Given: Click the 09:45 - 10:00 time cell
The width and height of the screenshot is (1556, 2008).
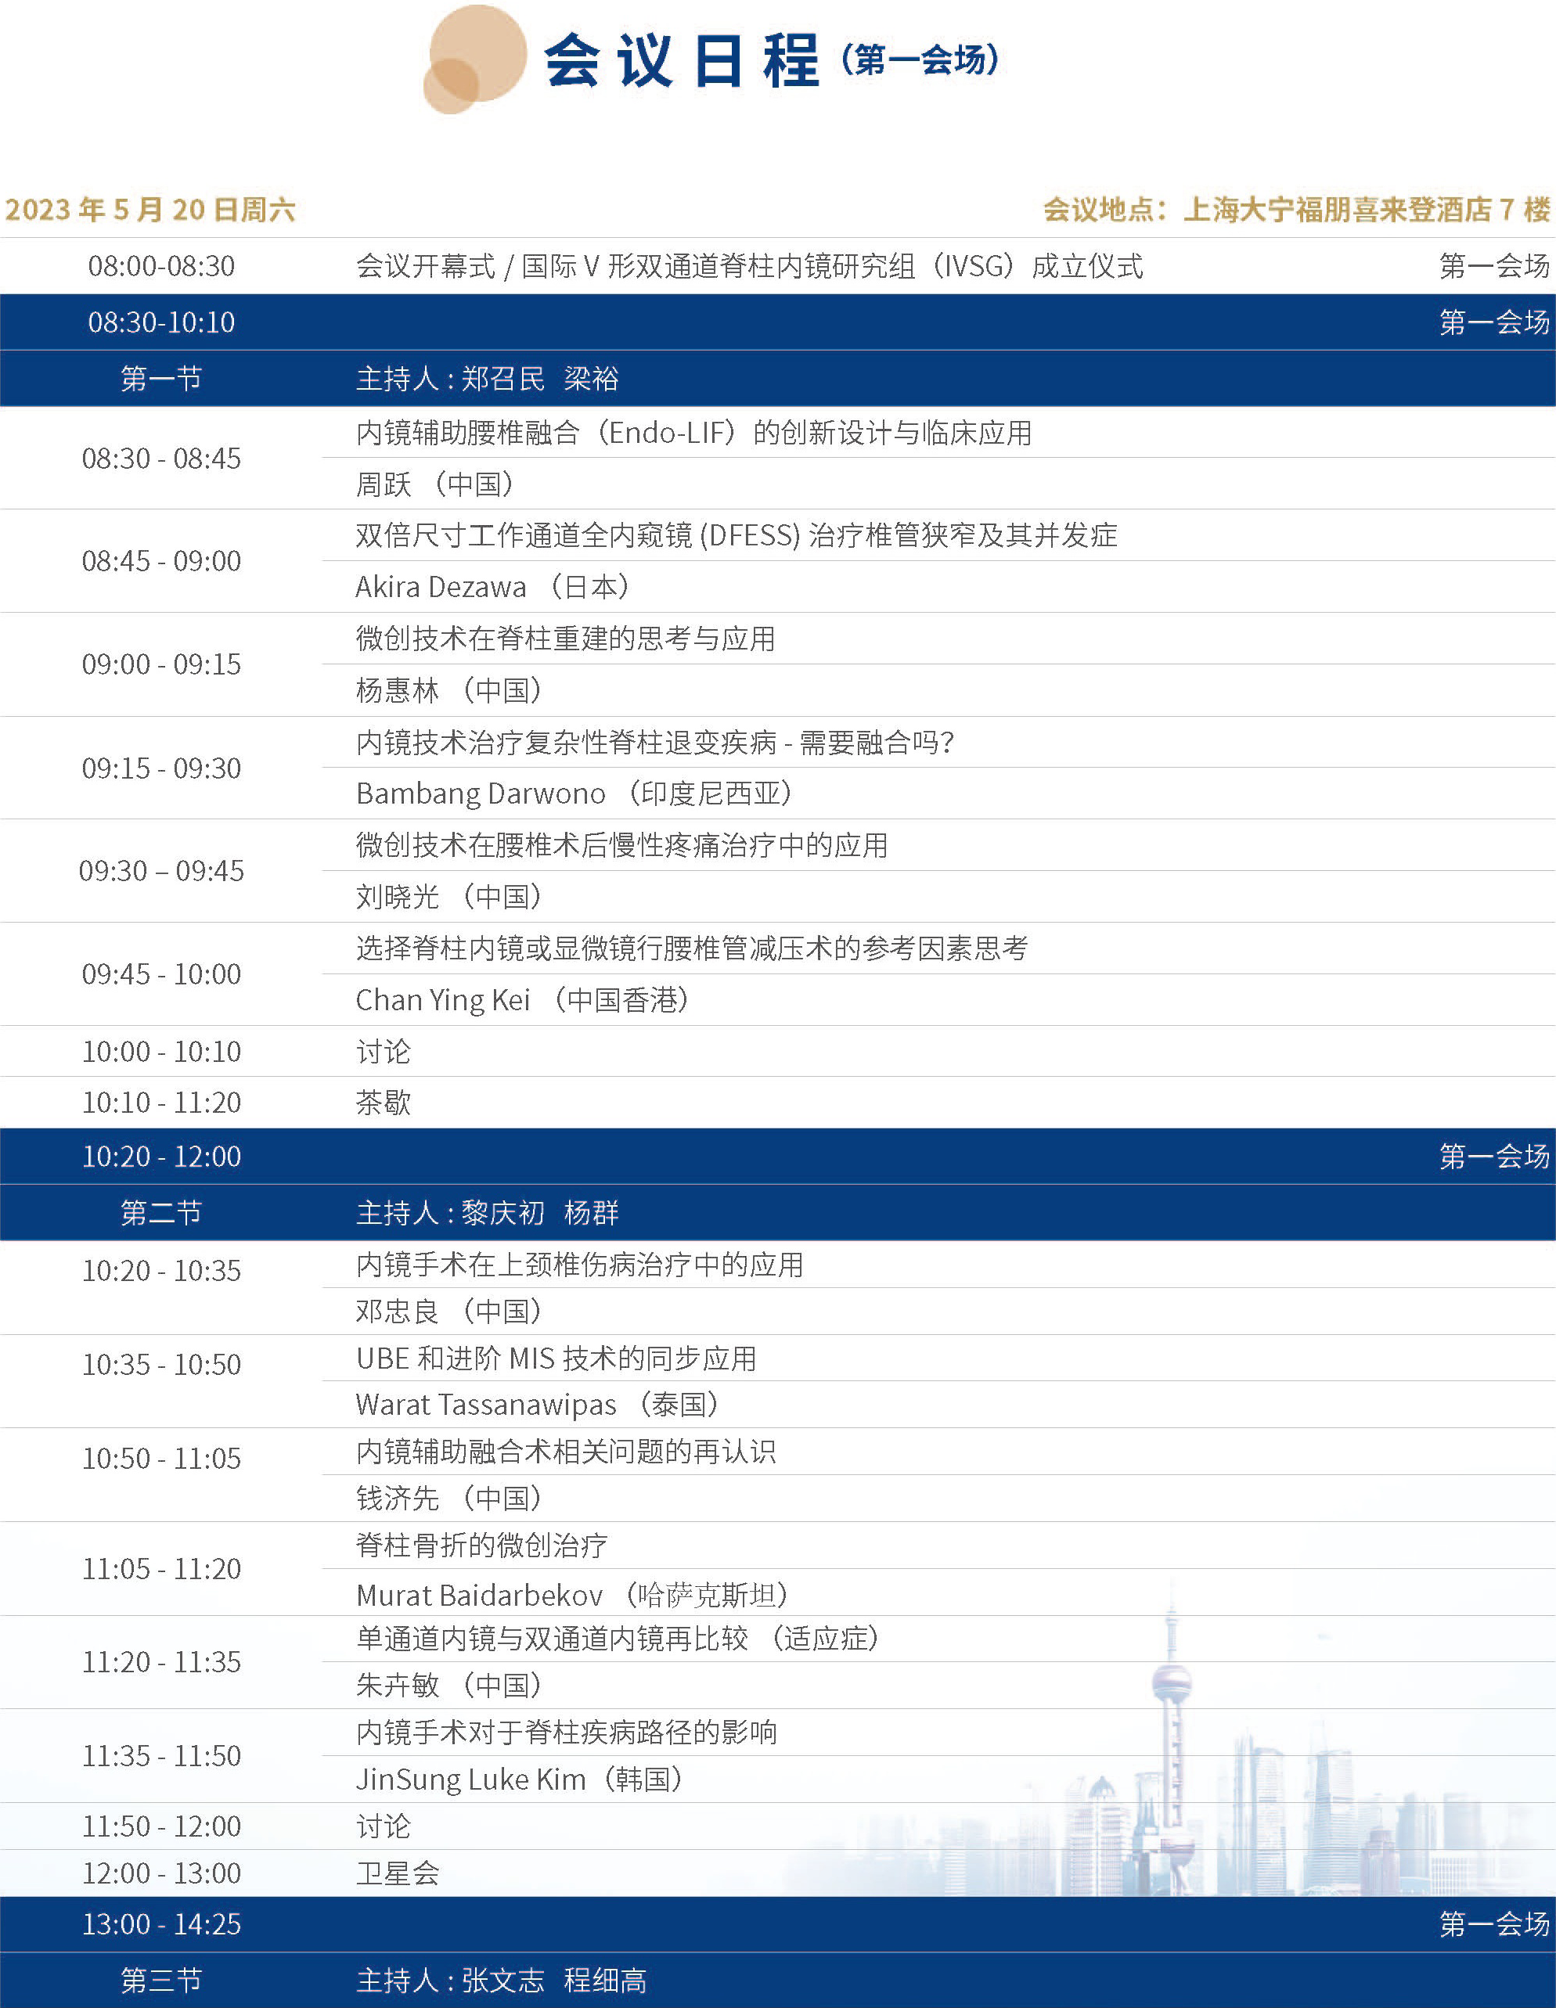Looking at the screenshot, I should pos(162,973).
